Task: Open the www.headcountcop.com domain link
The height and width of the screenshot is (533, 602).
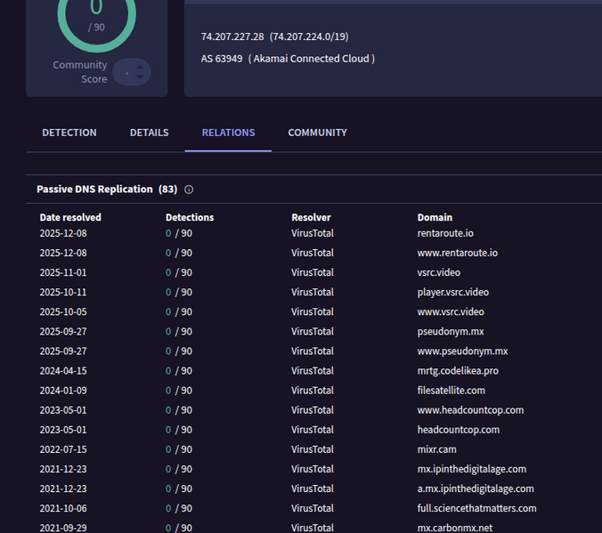Action: pyautogui.click(x=471, y=410)
